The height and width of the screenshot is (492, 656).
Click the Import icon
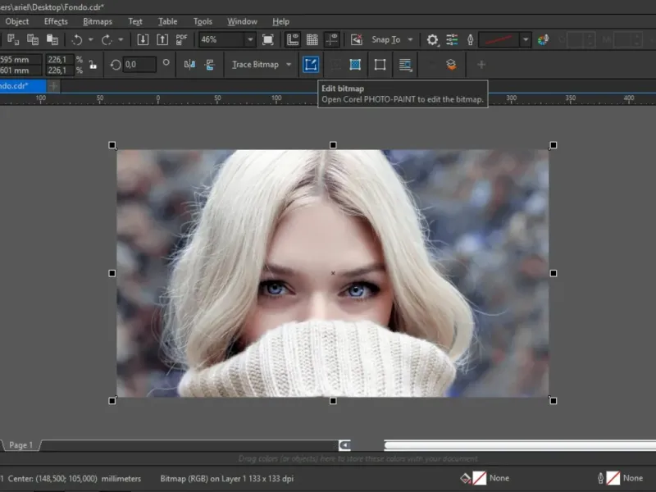point(143,39)
